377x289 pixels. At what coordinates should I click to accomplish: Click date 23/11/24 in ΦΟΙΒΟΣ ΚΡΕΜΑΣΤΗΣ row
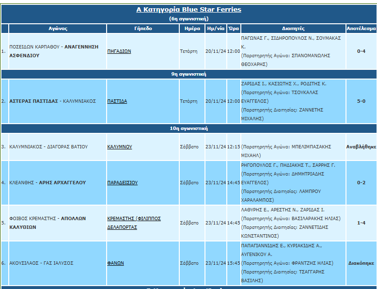pyautogui.click(x=216, y=223)
